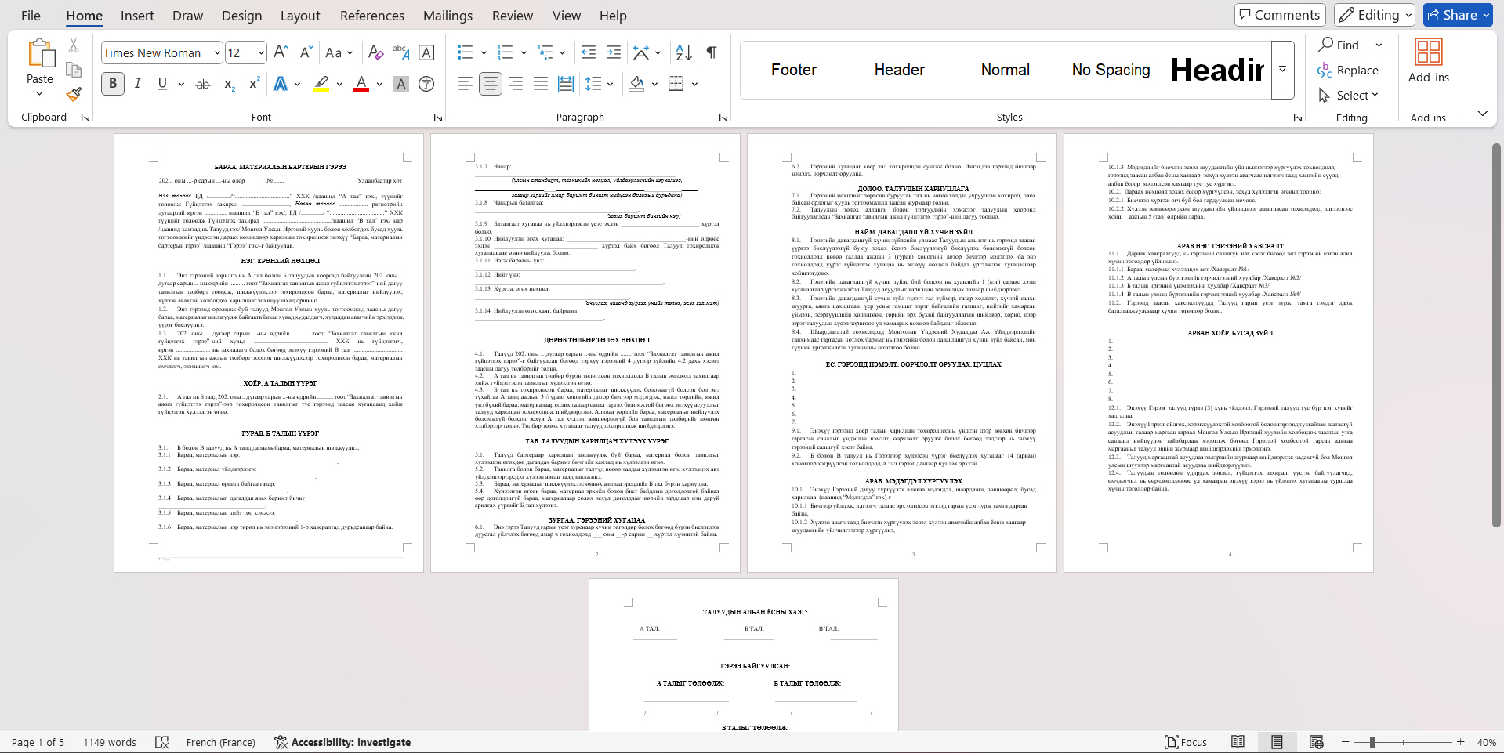1504x753 pixels.
Task: Apply yellow text highlight color
Action: click(321, 84)
